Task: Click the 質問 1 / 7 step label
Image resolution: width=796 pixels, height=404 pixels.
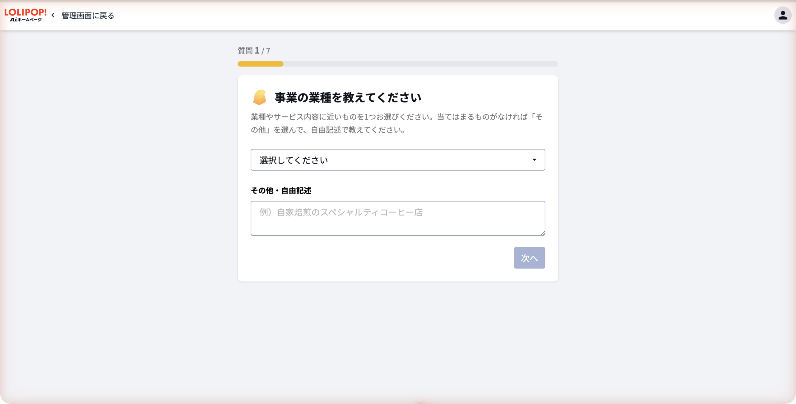Action: [x=254, y=51]
